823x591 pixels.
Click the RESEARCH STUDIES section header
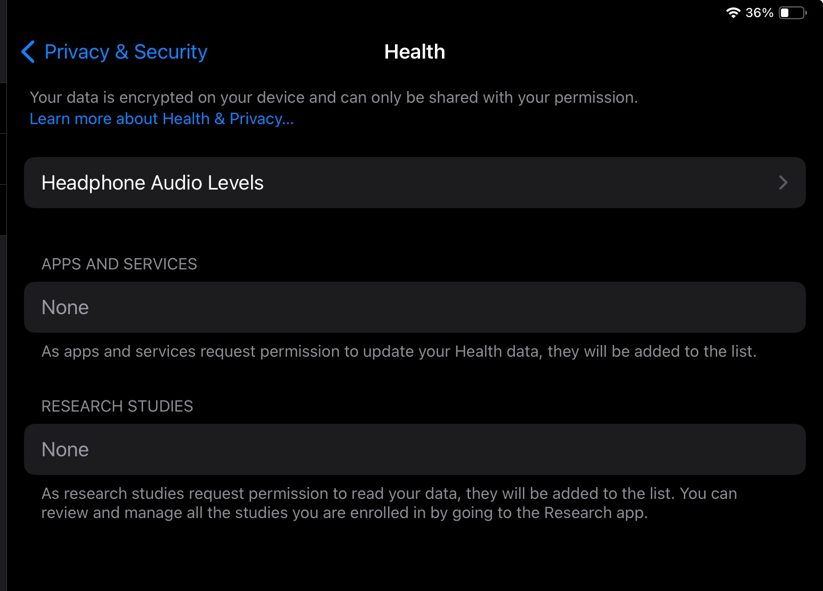pos(117,406)
